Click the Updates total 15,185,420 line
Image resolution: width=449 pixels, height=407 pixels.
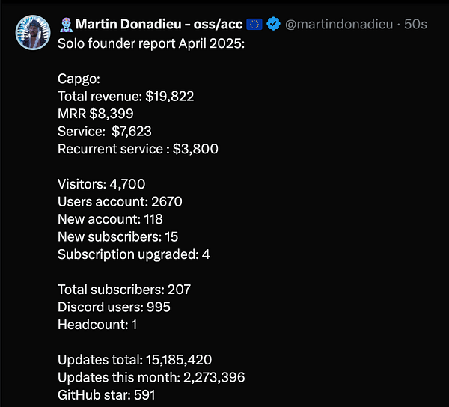(x=139, y=359)
